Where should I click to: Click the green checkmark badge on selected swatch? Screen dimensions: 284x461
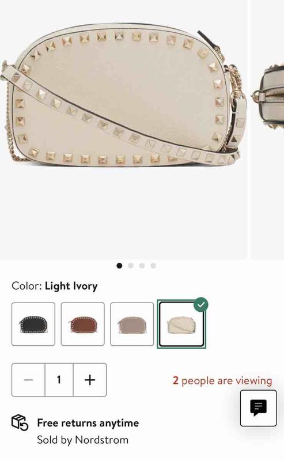201,305
